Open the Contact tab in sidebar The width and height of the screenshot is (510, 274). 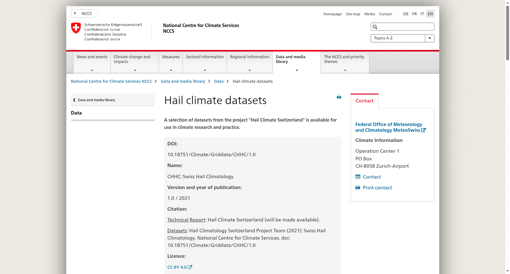[364, 101]
